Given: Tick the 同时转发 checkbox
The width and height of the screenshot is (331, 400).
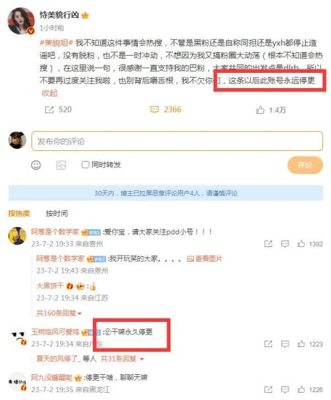Looking at the screenshot, I should [x=85, y=164].
